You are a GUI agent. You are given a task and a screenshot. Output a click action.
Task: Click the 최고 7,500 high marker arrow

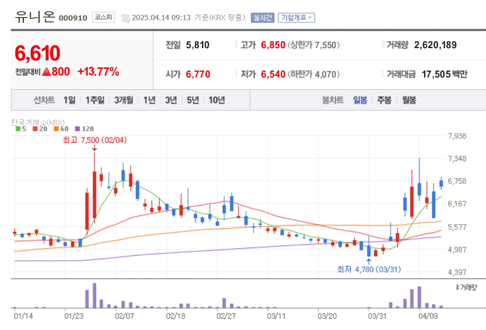94,148
